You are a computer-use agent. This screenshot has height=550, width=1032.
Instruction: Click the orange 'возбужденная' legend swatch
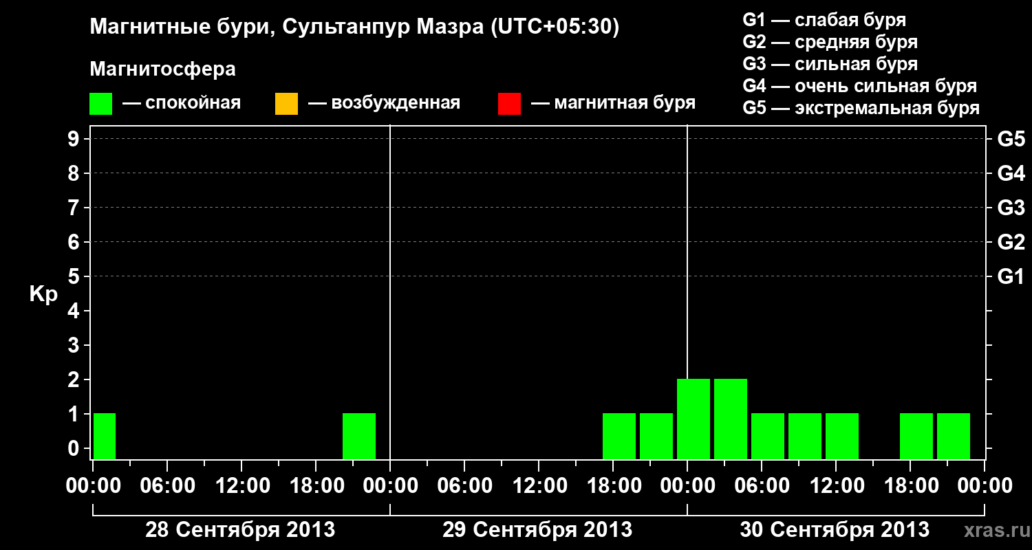point(286,104)
